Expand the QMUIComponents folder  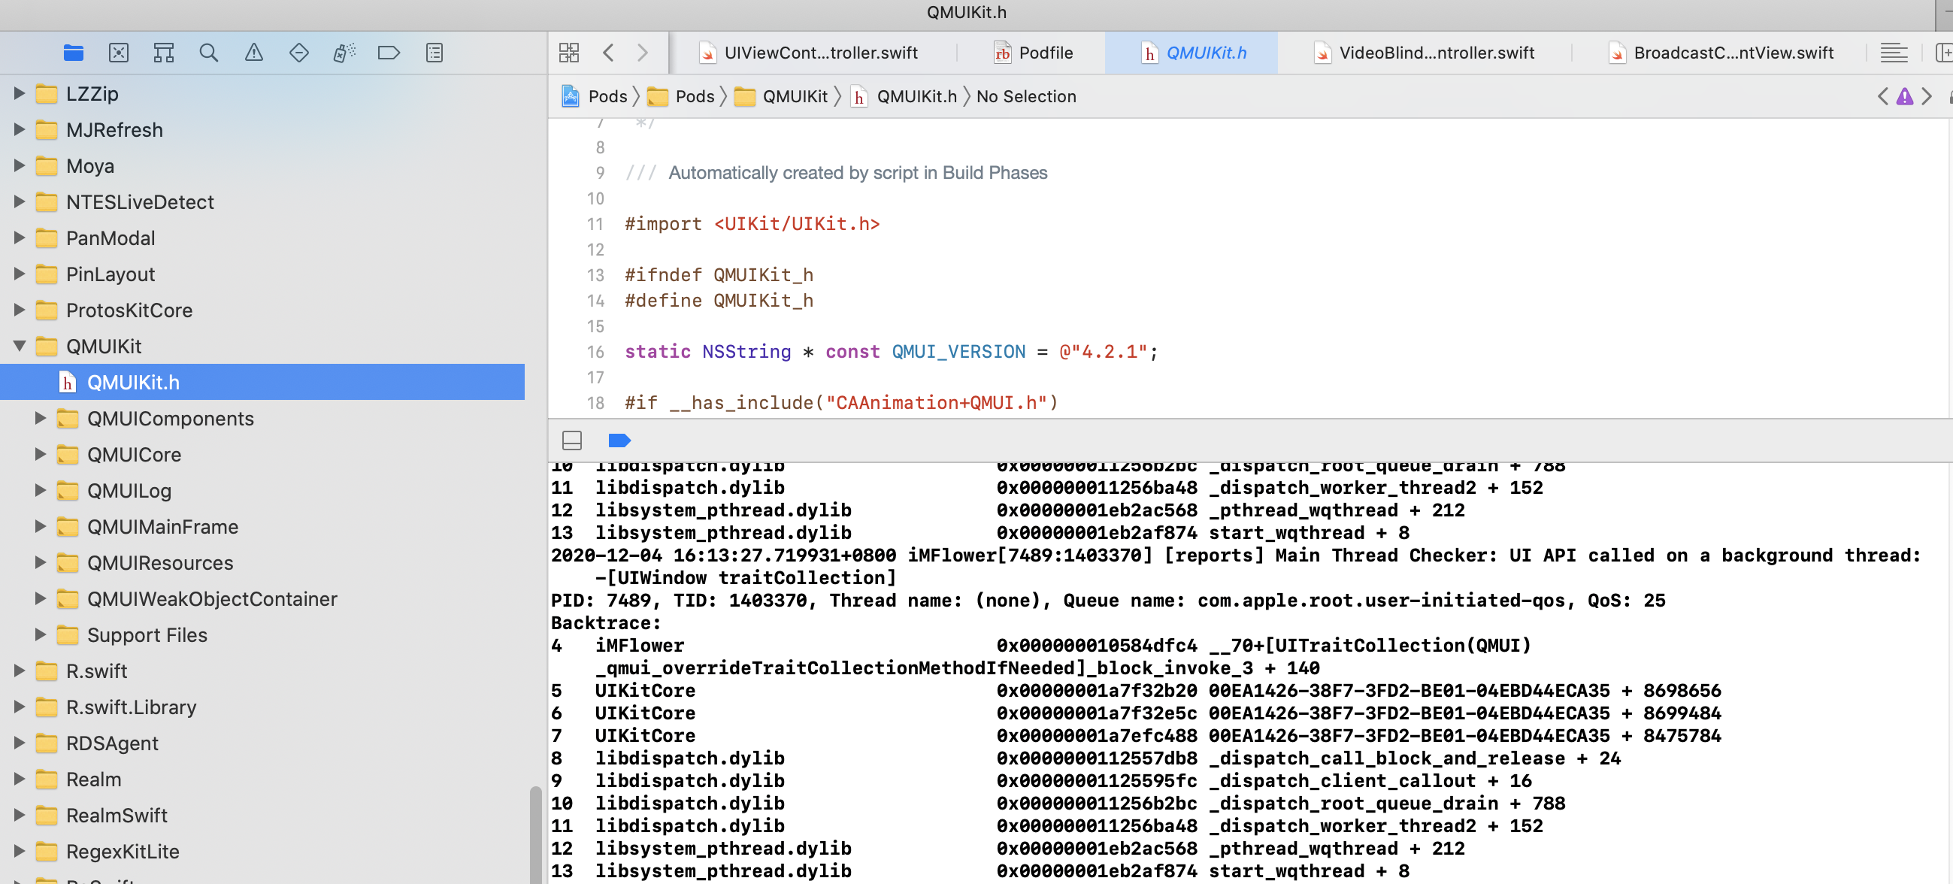[x=41, y=418]
